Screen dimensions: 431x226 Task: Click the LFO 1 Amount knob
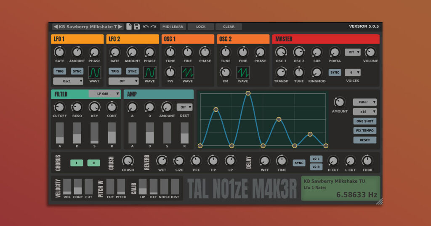tap(77, 52)
